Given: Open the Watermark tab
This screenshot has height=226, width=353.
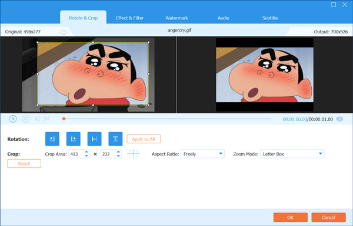Looking at the screenshot, I should coord(176,18).
